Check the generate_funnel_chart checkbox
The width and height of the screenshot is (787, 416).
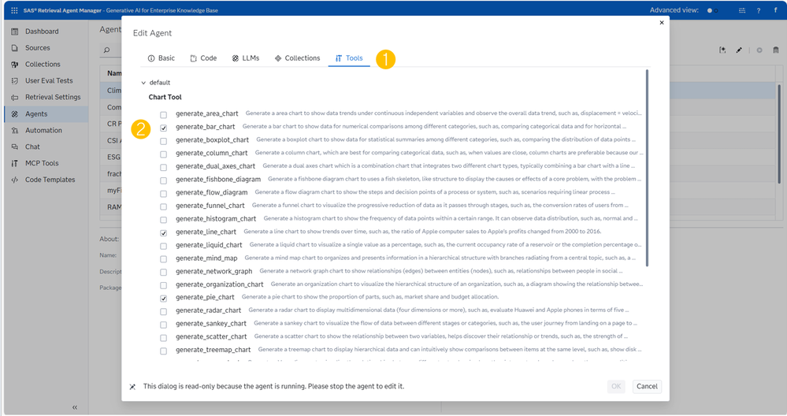point(164,206)
